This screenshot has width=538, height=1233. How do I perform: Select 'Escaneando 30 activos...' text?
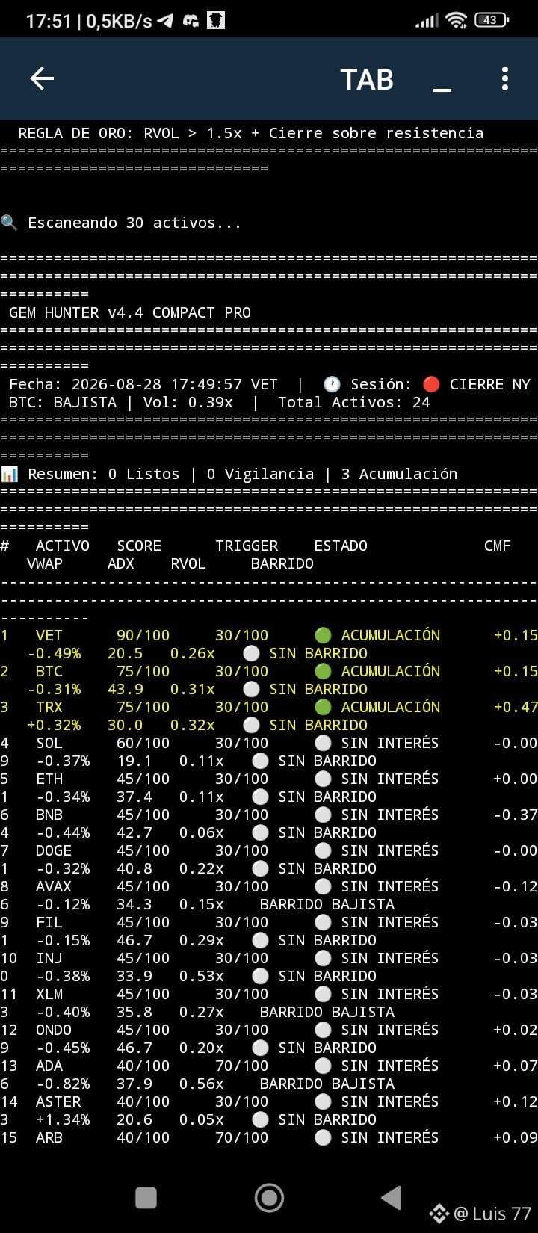pyautogui.click(x=134, y=223)
